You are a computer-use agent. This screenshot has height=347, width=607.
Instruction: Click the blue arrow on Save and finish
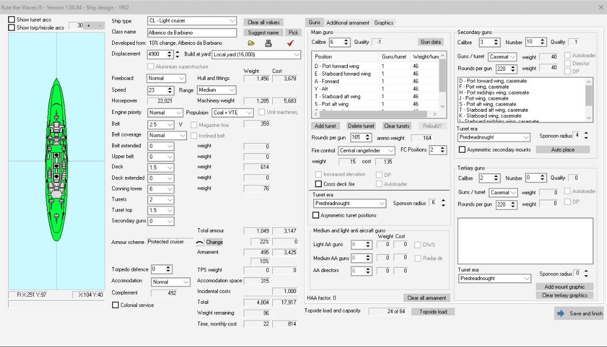[561, 313]
